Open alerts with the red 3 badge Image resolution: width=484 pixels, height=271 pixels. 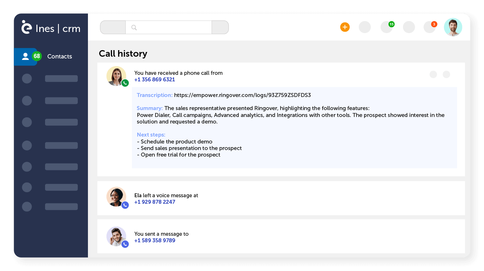pos(430,27)
